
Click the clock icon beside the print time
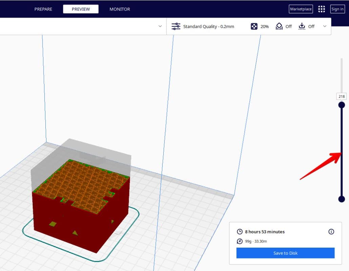click(x=239, y=232)
